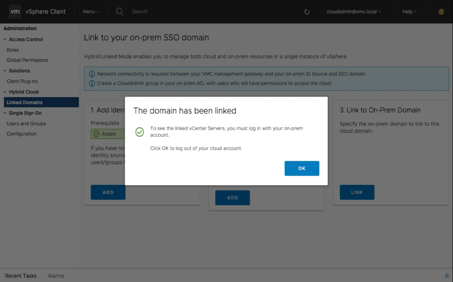The height and width of the screenshot is (282, 453).
Task: Collapse the Single Sign On section
Action: 4,113
